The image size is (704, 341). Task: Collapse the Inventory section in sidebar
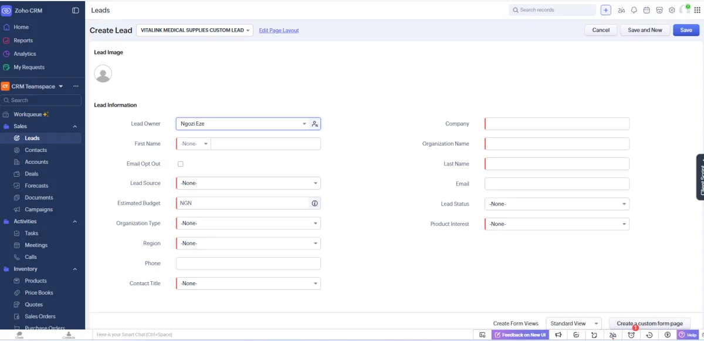click(75, 269)
